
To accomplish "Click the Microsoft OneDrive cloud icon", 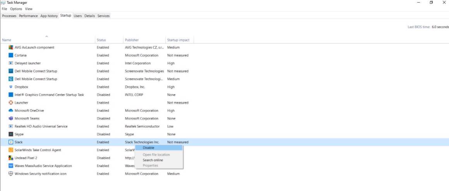I will (x=11, y=111).
